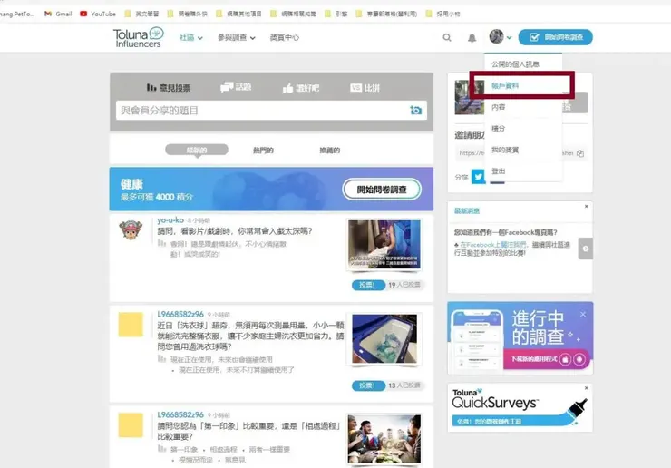This screenshot has width=671, height=468.
Task: Close the QuickSurveys ad
Action: point(587,388)
